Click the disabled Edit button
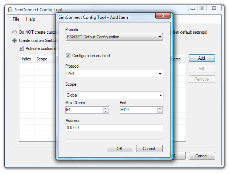 coord(202,69)
